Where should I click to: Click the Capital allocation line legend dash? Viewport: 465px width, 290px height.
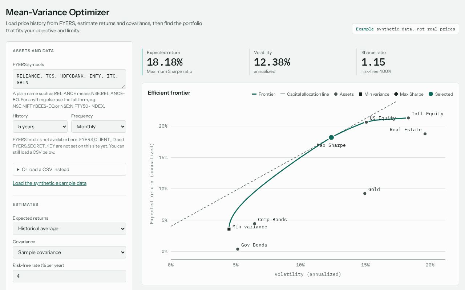tap(283, 94)
